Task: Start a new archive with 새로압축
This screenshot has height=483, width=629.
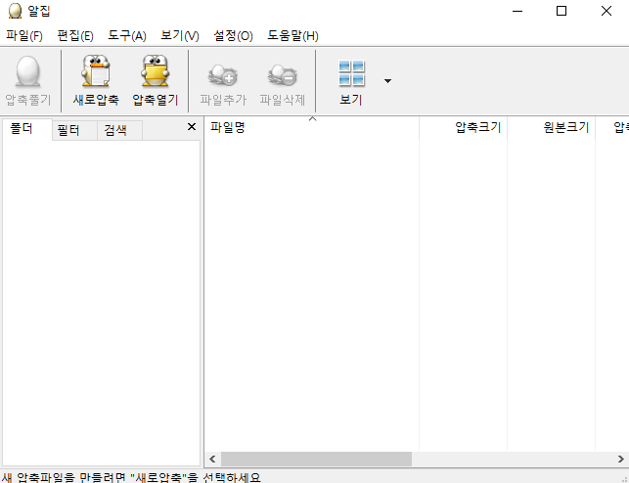Action: (x=96, y=80)
